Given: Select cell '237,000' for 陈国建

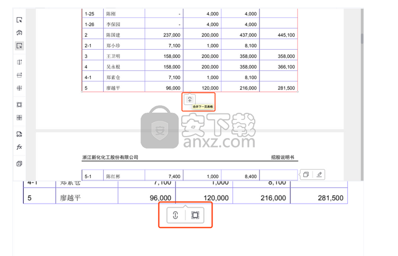Looking at the screenshot, I should point(172,35).
